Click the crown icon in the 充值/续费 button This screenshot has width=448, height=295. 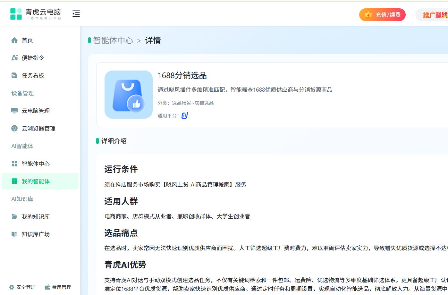(368, 14)
